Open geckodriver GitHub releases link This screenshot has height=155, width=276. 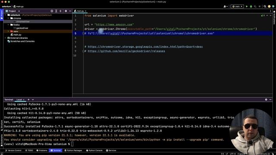tap(126, 51)
